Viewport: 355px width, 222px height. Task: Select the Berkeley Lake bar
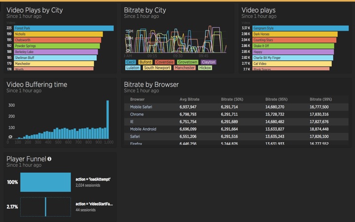56,52
